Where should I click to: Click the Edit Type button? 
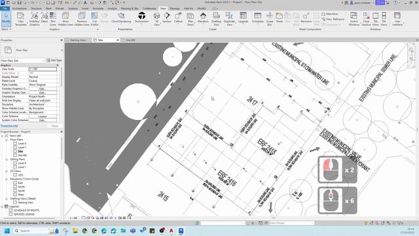(x=54, y=60)
